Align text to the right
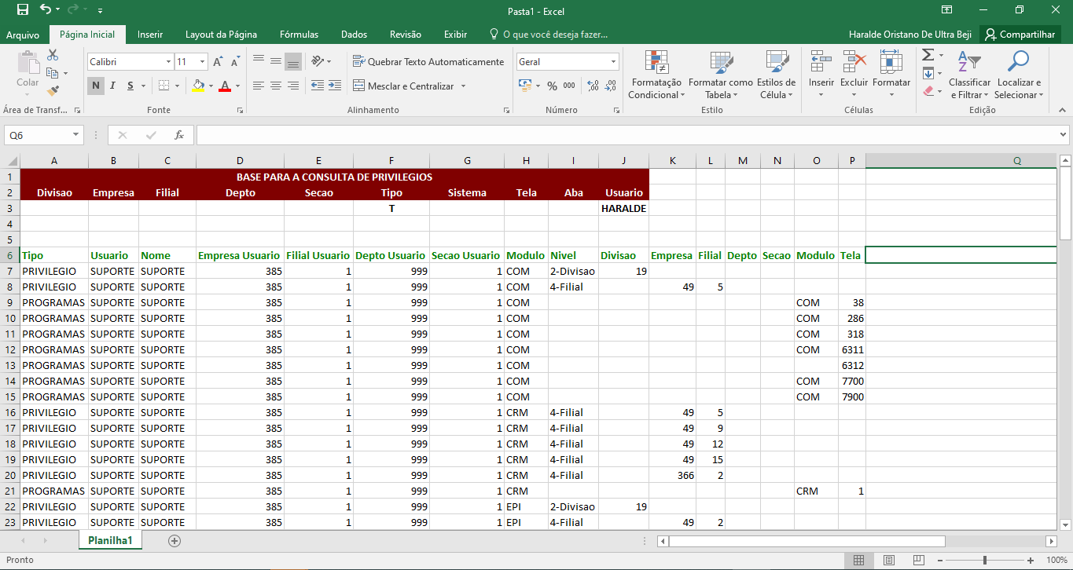This screenshot has width=1073, height=570. [x=293, y=86]
